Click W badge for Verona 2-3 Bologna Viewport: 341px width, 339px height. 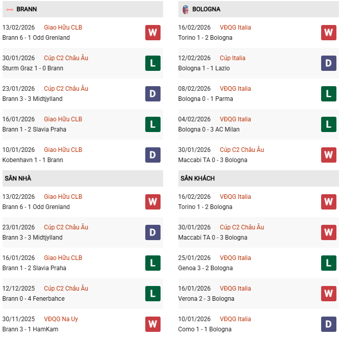click(x=328, y=294)
